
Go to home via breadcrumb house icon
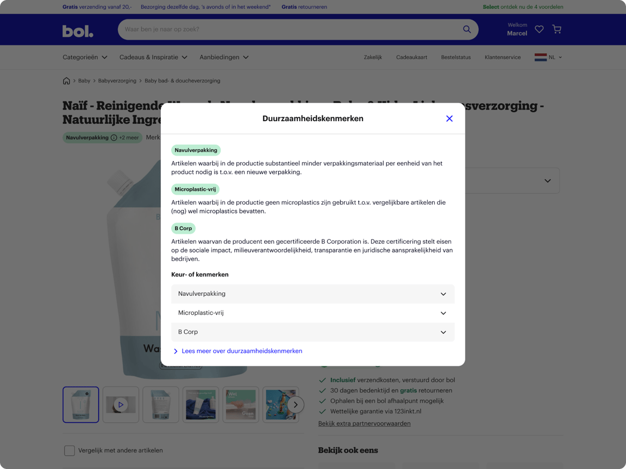(66, 80)
